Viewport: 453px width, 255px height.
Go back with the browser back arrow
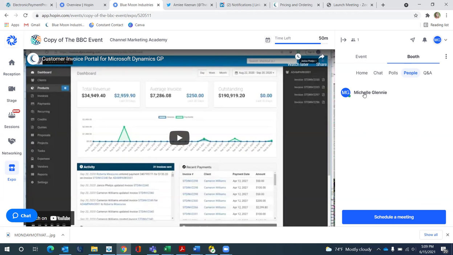coord(7,16)
